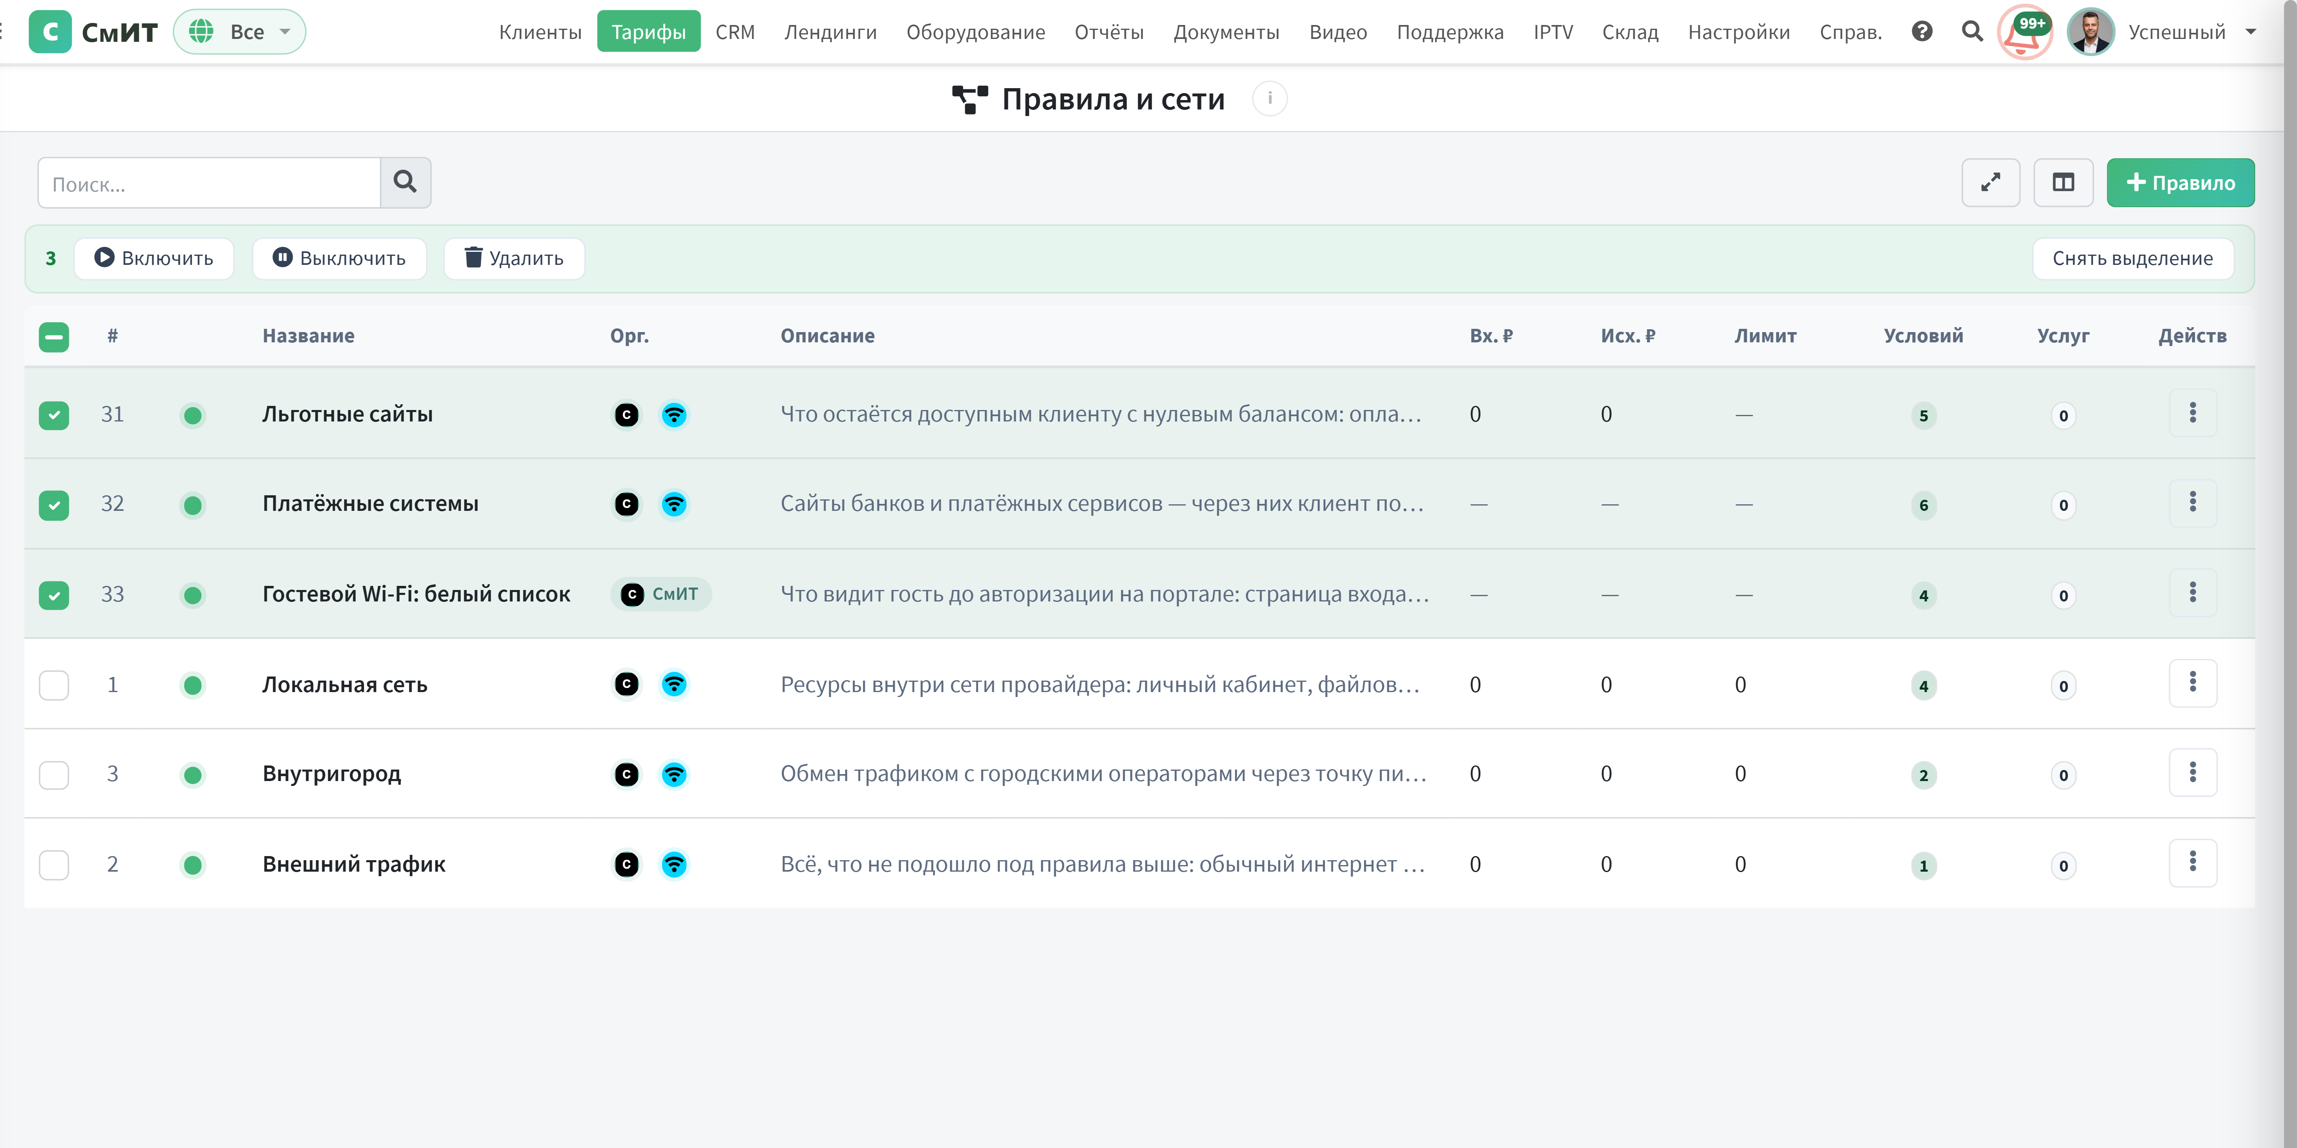Click the page vertical scrollbar

tap(2290, 574)
